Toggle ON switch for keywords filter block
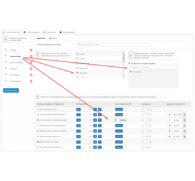Viewport: 195px width, 181px height. click(x=81, y=120)
